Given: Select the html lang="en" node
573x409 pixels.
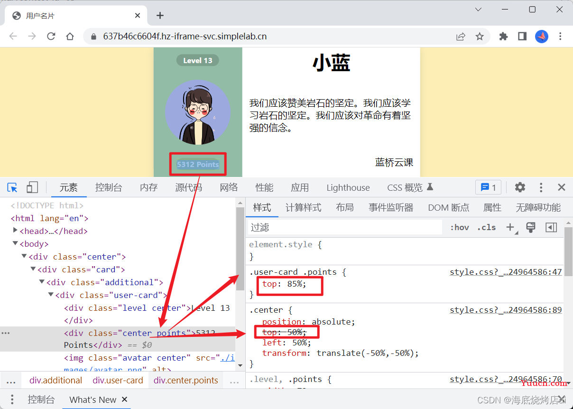Looking at the screenshot, I should (x=50, y=218).
